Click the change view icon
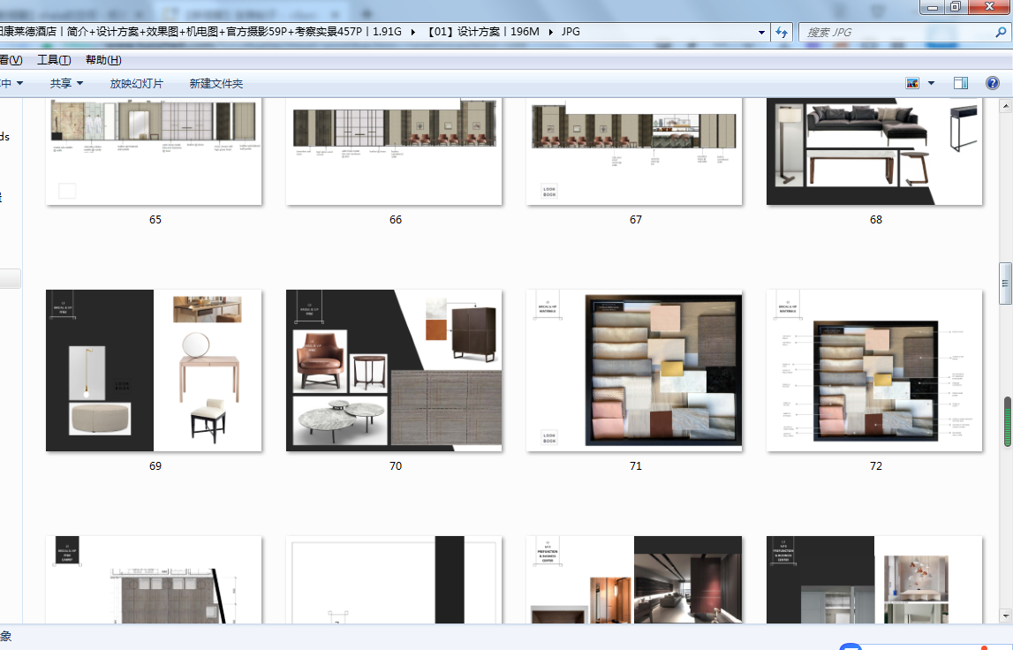Viewport: 1013px width, 650px height. (912, 83)
